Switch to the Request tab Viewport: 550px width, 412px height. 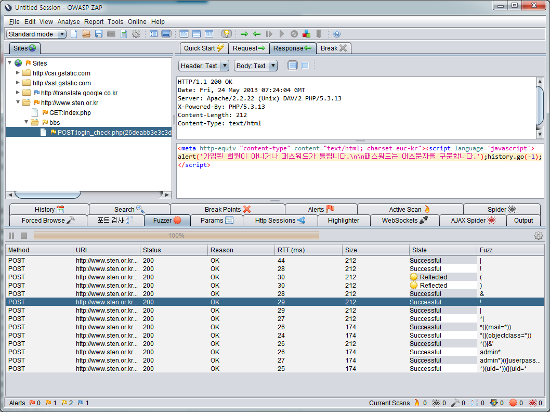[x=249, y=48]
